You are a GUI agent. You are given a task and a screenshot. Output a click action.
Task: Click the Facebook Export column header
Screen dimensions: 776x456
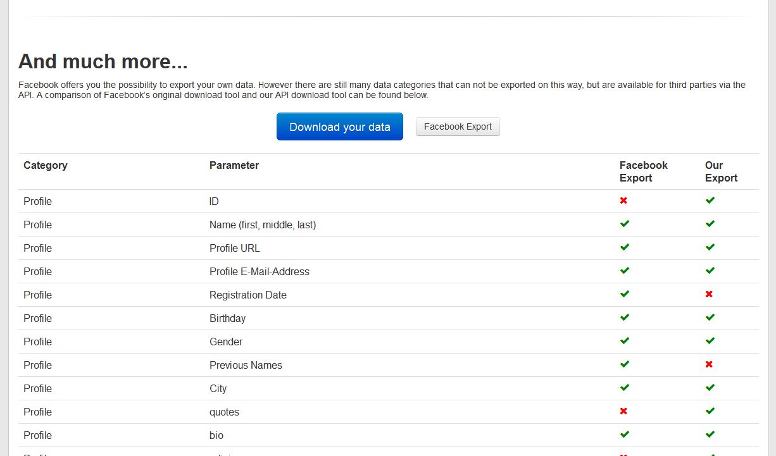pos(643,171)
